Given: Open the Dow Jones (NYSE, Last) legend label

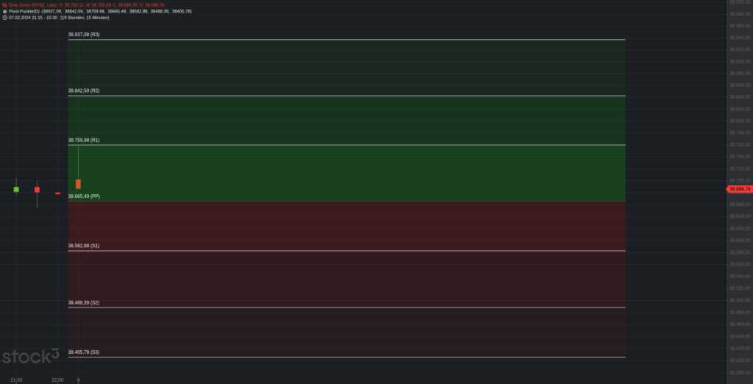Looking at the screenshot, I should click(32, 5).
